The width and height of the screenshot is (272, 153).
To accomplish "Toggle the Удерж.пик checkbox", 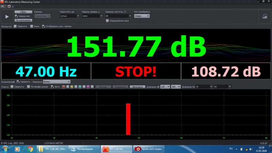I will [x=16, y=16].
